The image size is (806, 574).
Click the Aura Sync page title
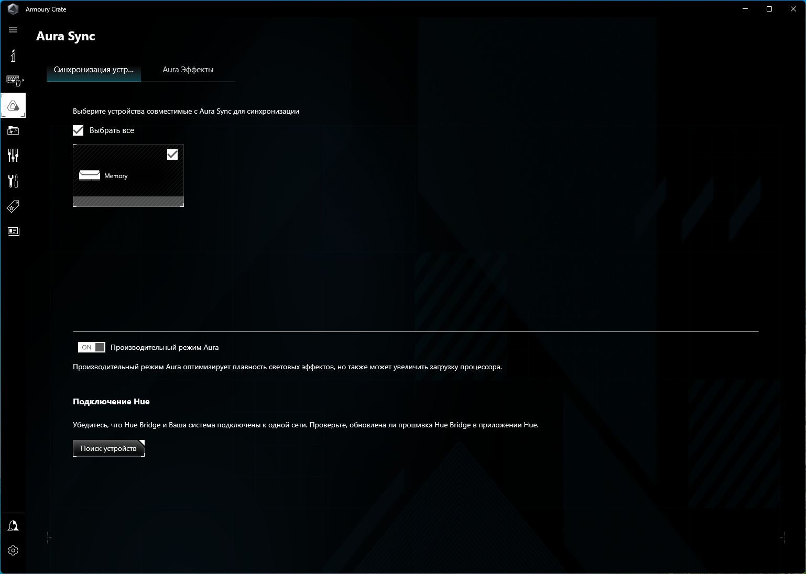[66, 36]
